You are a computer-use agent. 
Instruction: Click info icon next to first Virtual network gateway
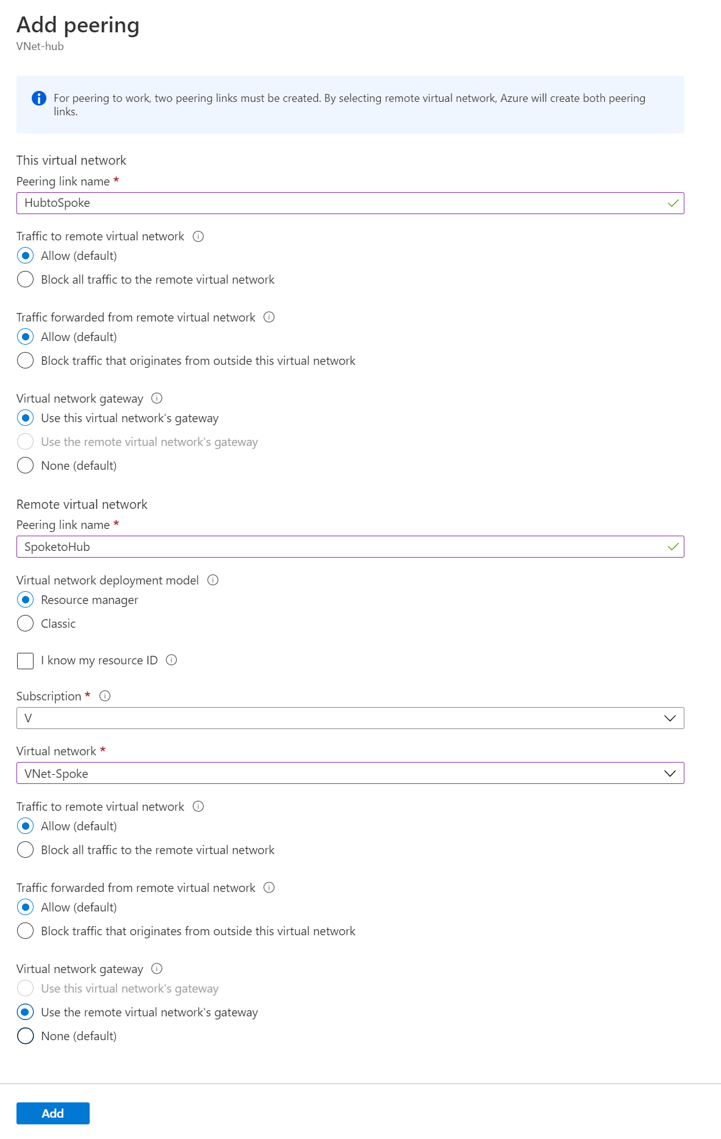(157, 398)
